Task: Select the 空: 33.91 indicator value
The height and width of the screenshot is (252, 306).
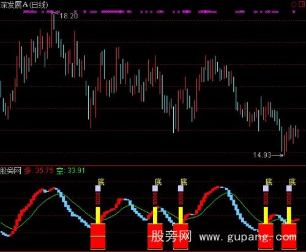Action: pyautogui.click(x=70, y=171)
